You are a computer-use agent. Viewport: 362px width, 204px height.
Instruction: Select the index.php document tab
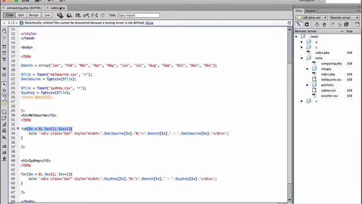[58, 8]
